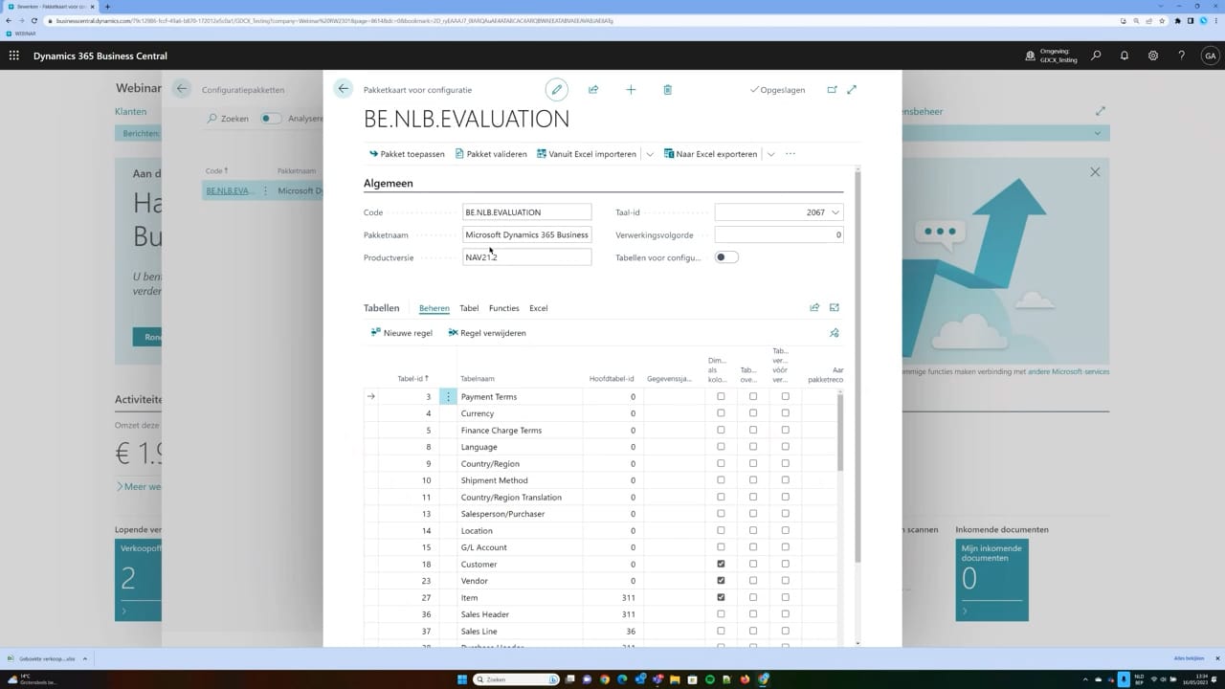Show more actions with the ellipsis
The height and width of the screenshot is (689, 1225).
tap(791, 154)
